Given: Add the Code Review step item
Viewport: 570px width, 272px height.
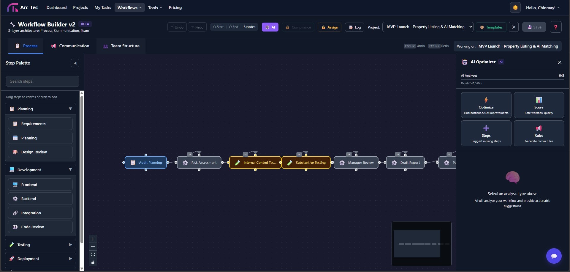Looking at the screenshot, I should click(x=40, y=227).
